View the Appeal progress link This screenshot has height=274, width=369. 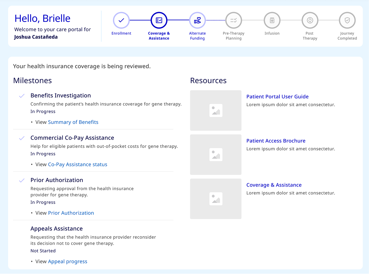(x=68, y=261)
